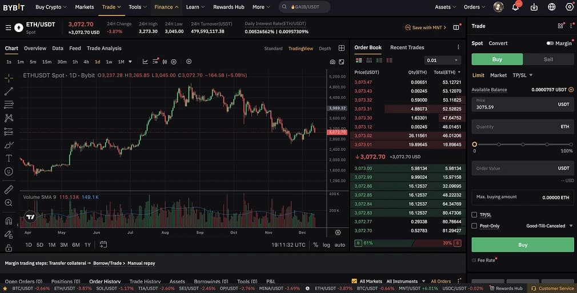Expand the more timeframes arrow after 1M
The image size is (577, 293).
(x=130, y=62)
